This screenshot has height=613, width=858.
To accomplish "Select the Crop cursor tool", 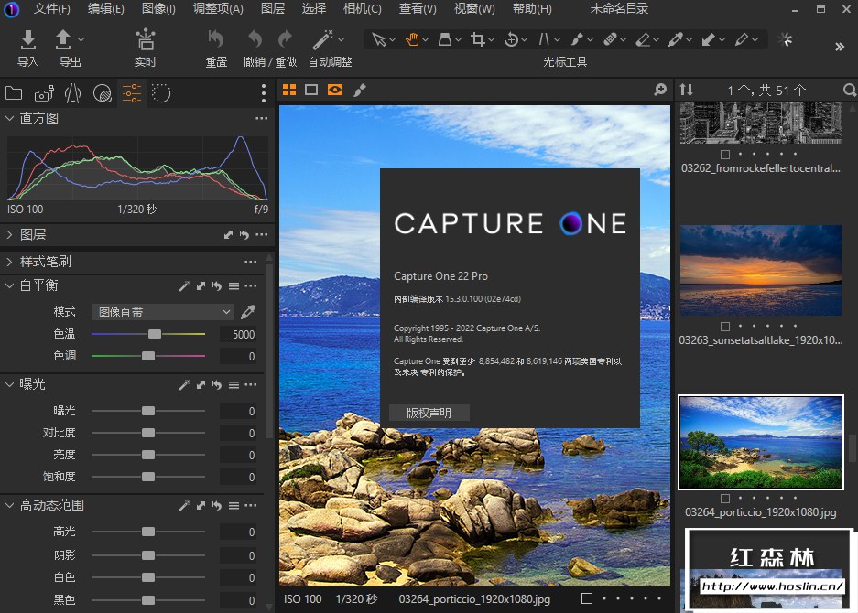I will pos(477,39).
